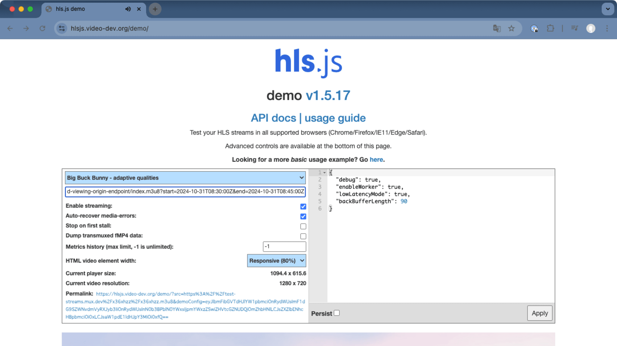Click the video player preview below
Screen dimensions: 617x346
pos(308,339)
